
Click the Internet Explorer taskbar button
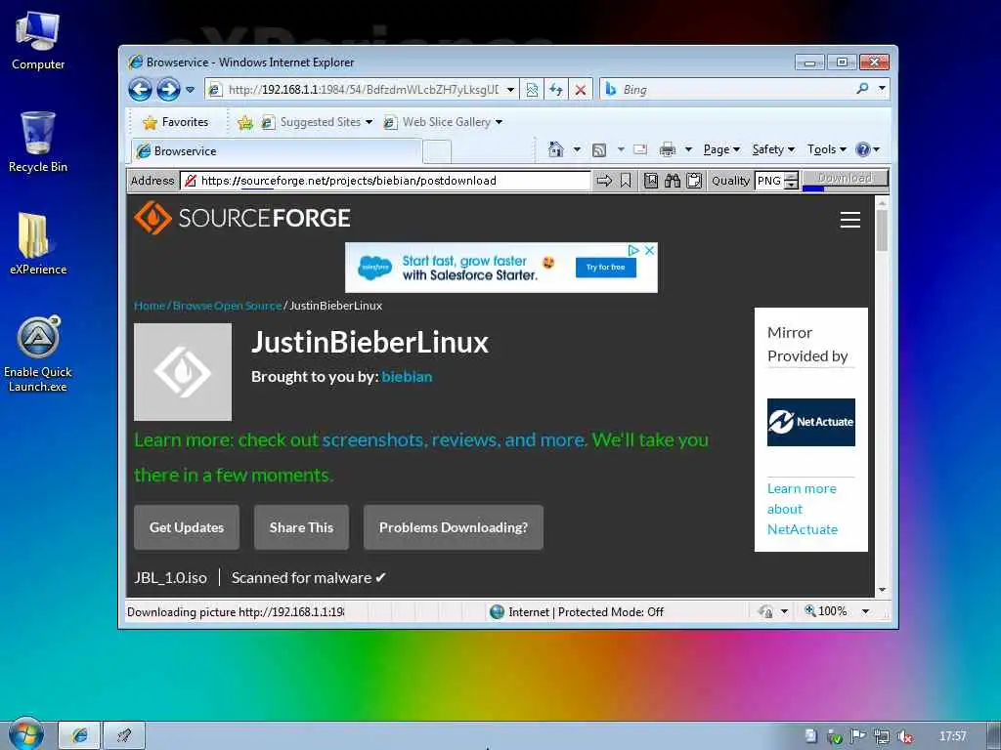point(79,735)
